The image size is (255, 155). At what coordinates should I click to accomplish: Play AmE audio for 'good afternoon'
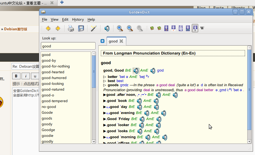[x=175, y=95]
